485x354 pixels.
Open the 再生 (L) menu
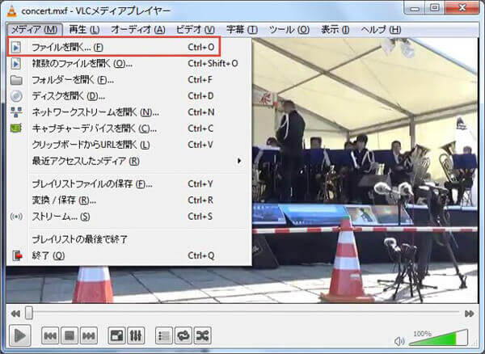pyautogui.click(x=84, y=30)
